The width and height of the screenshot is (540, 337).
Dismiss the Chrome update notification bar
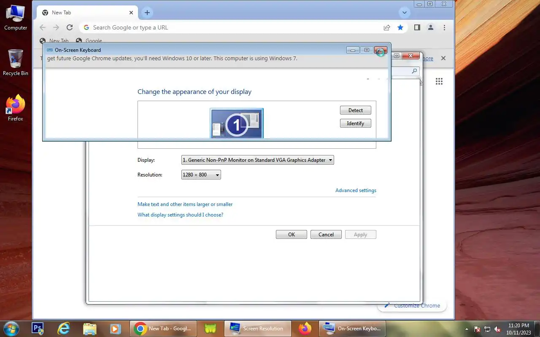(x=443, y=59)
